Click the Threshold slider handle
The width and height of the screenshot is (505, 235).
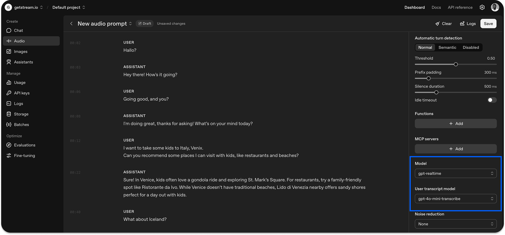coord(456,64)
